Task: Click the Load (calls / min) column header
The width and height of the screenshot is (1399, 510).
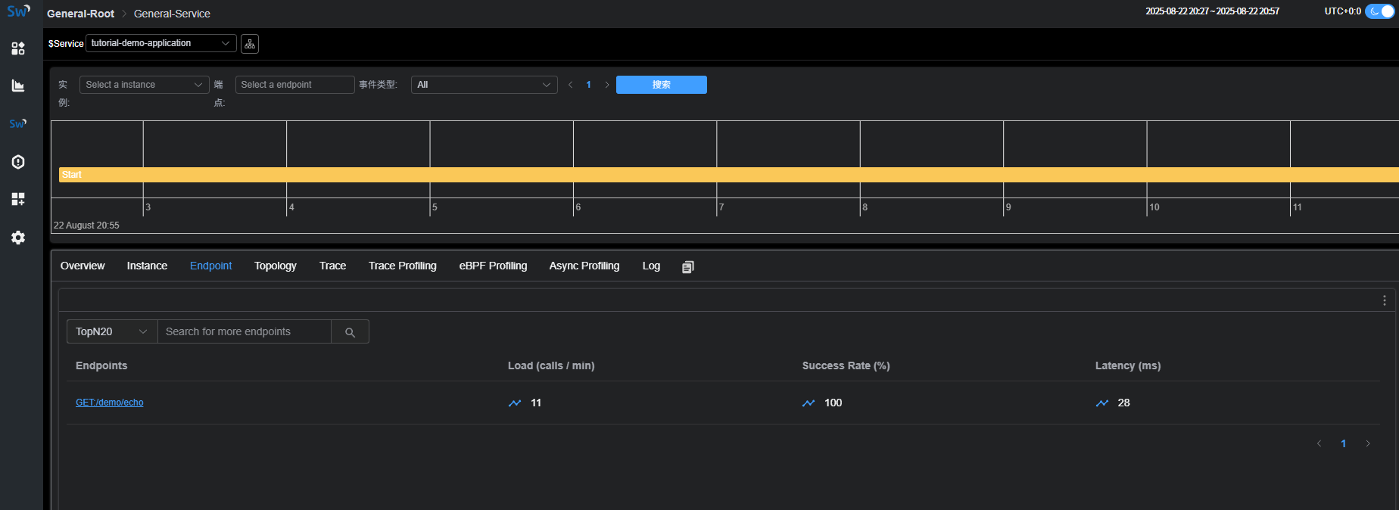Action: [551, 365]
